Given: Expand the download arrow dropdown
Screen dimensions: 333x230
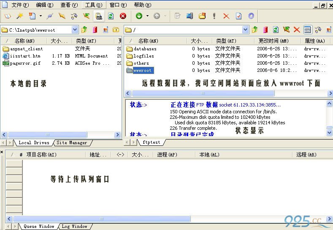Looking at the screenshot, I should coord(147,16).
